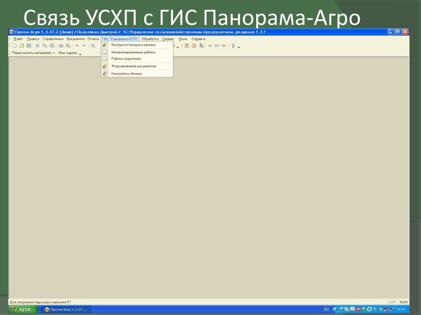Screen dimensions: 421x315
Task: Select Выгрузка/загрузка данных menu entry
Action: click(x=137, y=45)
